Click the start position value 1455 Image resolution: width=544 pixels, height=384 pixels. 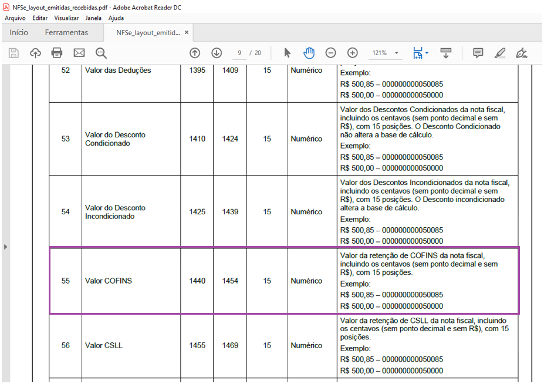click(x=197, y=345)
